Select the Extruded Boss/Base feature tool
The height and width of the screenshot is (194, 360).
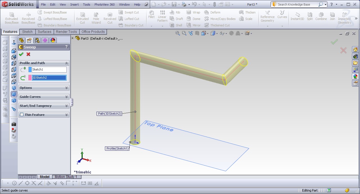pyautogui.click(x=11, y=17)
